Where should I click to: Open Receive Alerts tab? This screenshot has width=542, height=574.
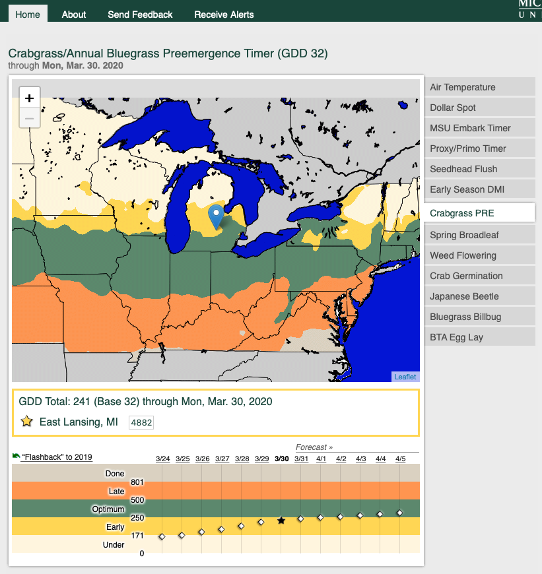pyautogui.click(x=224, y=15)
